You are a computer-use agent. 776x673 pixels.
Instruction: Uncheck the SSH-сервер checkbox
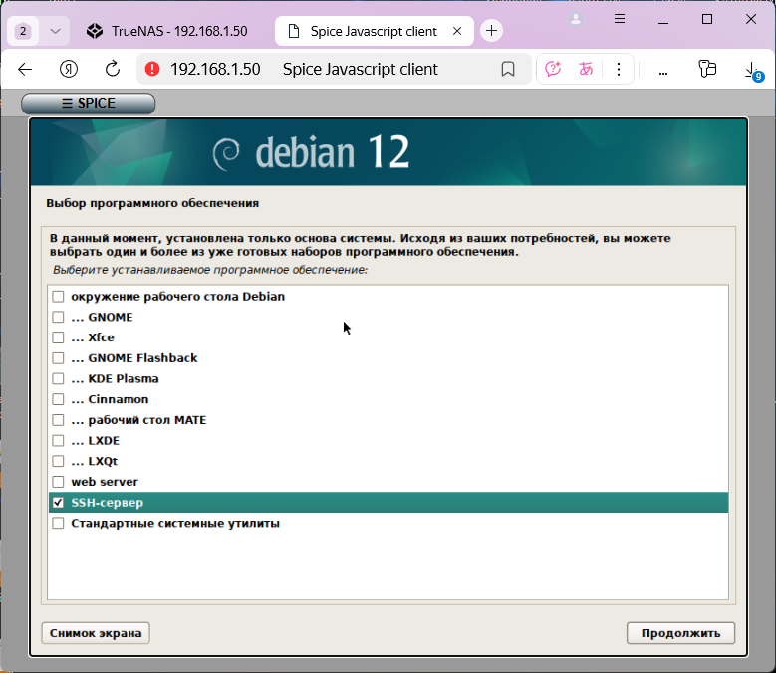tap(58, 503)
